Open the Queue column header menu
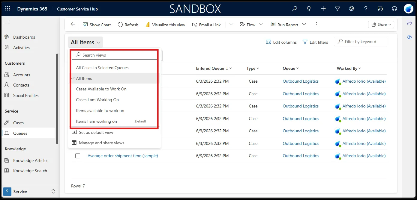 [x=291, y=68]
